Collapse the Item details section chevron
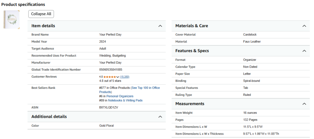 [160, 26]
